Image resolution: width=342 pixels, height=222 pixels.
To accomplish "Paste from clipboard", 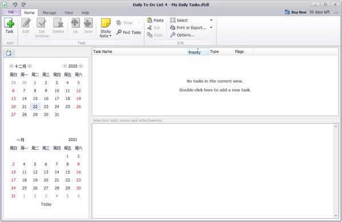I will [x=155, y=20].
